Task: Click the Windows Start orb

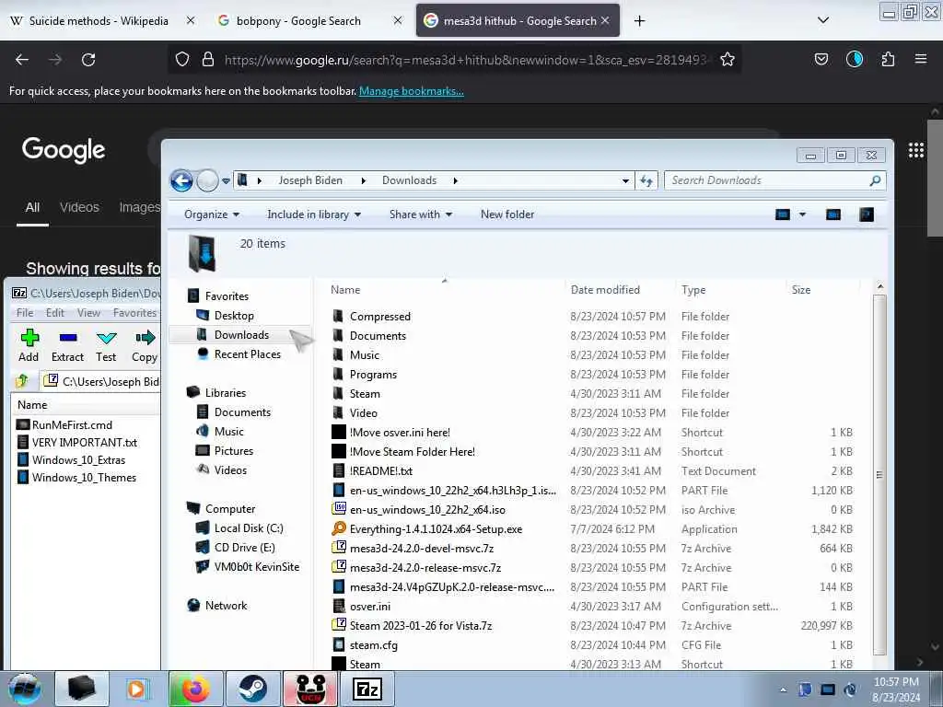Action: [25, 689]
